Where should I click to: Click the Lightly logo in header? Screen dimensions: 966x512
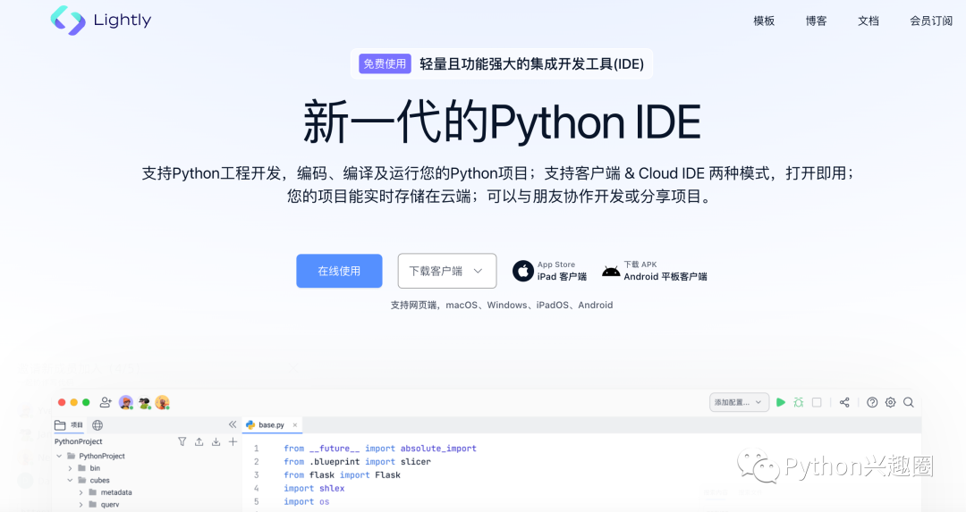(x=100, y=21)
